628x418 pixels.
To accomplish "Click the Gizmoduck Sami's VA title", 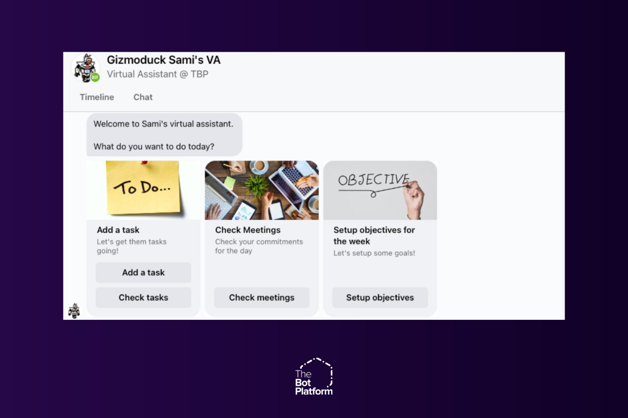I will tap(164, 60).
